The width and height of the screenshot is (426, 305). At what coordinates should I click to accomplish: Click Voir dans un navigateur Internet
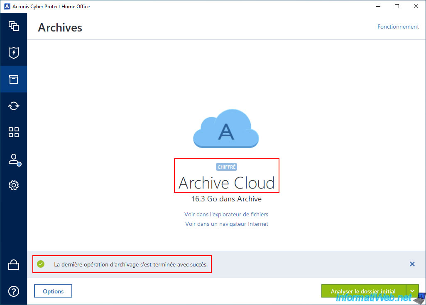226,224
